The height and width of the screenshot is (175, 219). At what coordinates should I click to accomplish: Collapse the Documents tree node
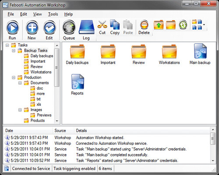pyautogui.click(x=20, y=83)
